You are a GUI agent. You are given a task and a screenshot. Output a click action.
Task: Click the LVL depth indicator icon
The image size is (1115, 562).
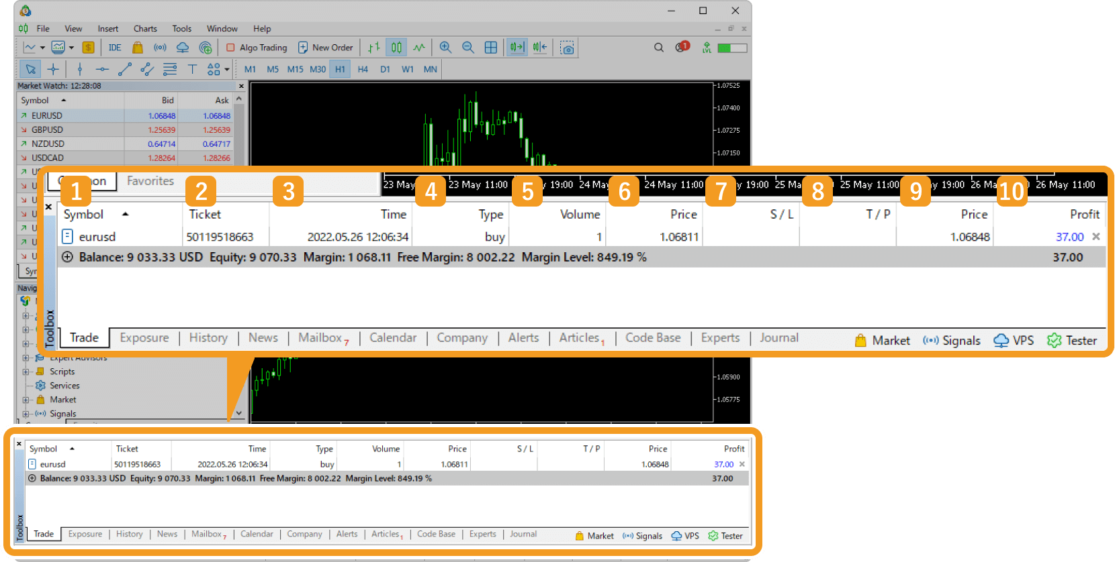click(707, 48)
